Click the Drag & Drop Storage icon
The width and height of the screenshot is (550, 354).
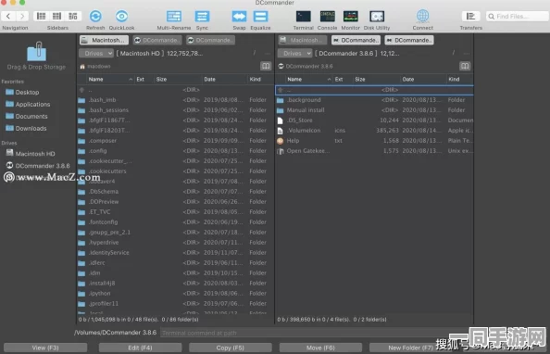[x=36, y=51]
